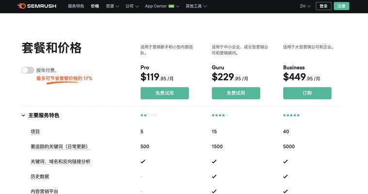
Task: Click the $229.95 /月 price
Action: 230,77
